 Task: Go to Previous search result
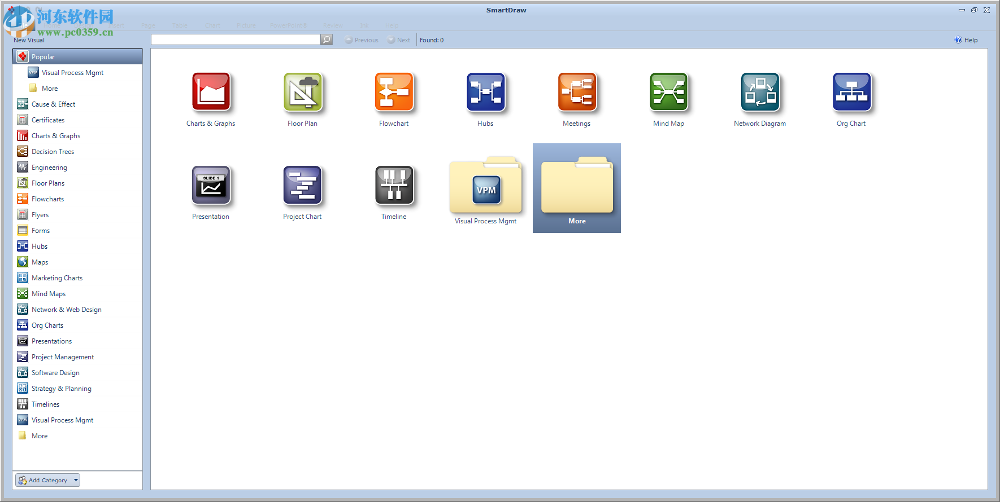pyautogui.click(x=362, y=40)
